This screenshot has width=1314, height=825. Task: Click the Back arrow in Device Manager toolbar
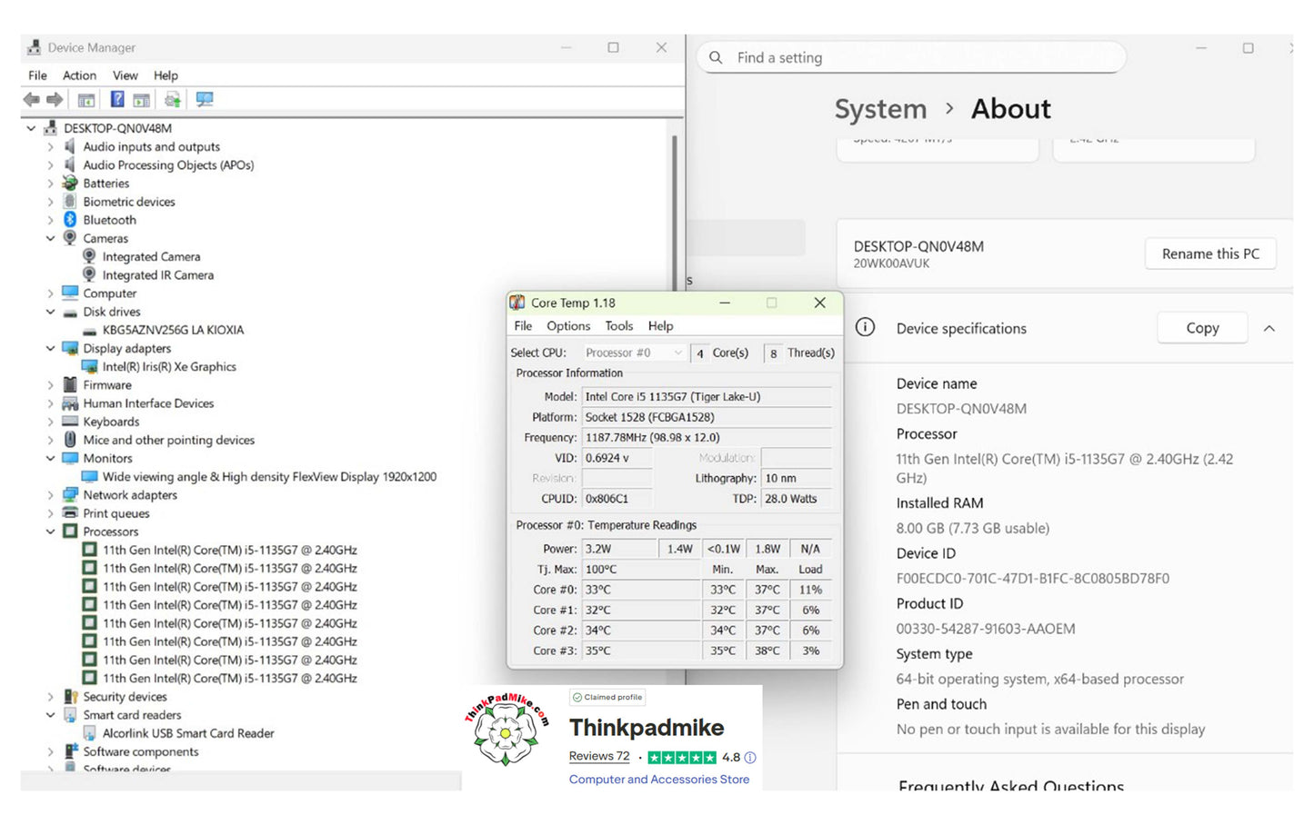pos(32,100)
